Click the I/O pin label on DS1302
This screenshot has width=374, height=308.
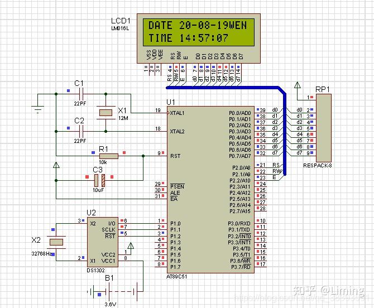click(112, 224)
